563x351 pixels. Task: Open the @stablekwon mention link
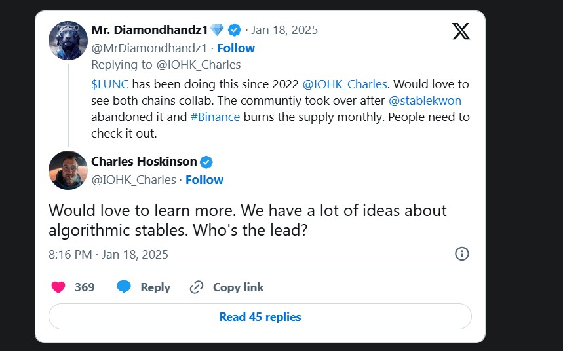425,101
